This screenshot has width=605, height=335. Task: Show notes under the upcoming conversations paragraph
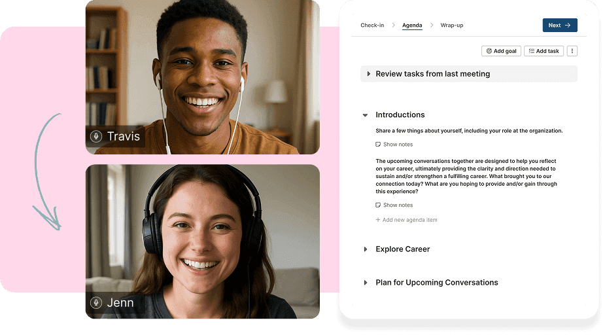pyautogui.click(x=394, y=205)
